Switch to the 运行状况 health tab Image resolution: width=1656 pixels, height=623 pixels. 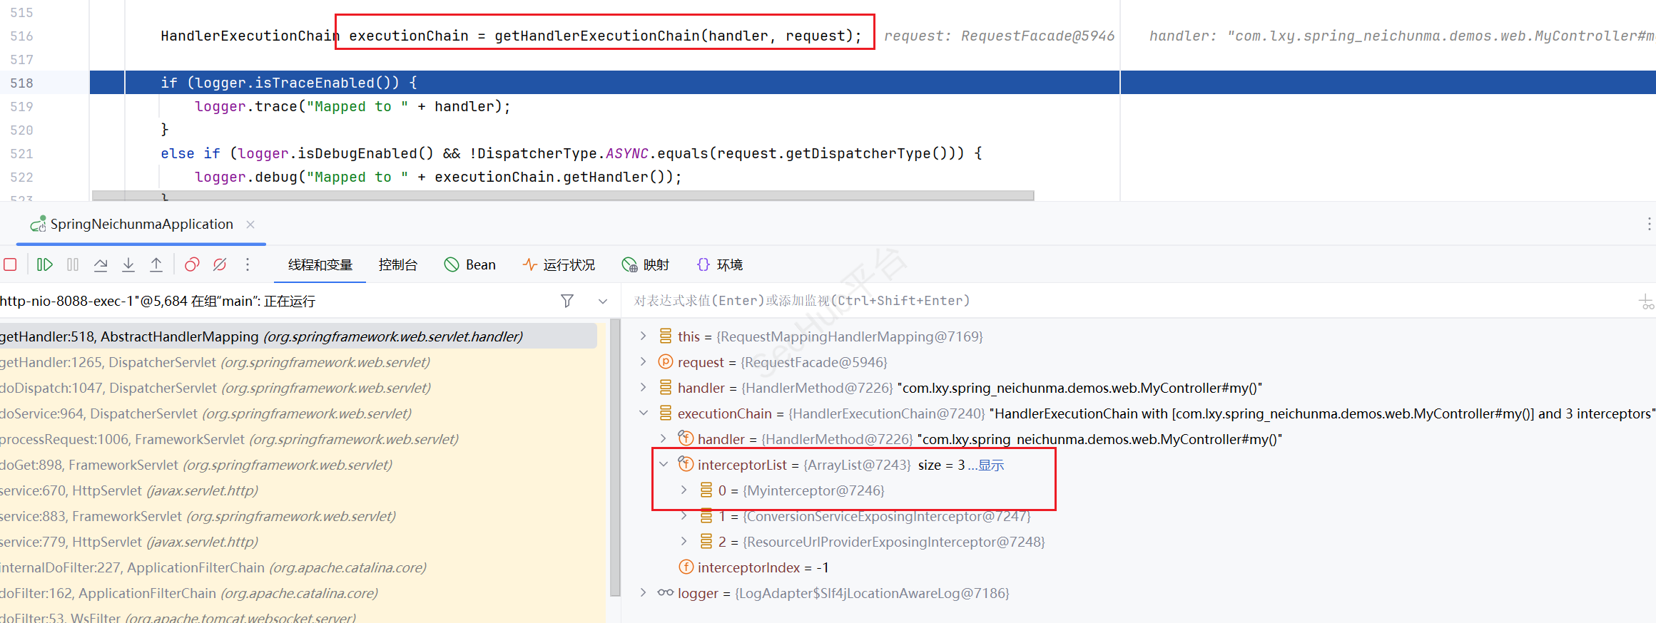point(559,264)
